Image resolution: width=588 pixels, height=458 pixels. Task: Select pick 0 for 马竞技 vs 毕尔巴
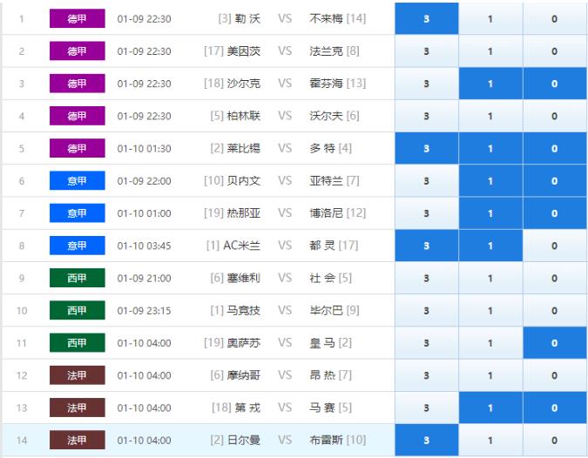coord(555,311)
